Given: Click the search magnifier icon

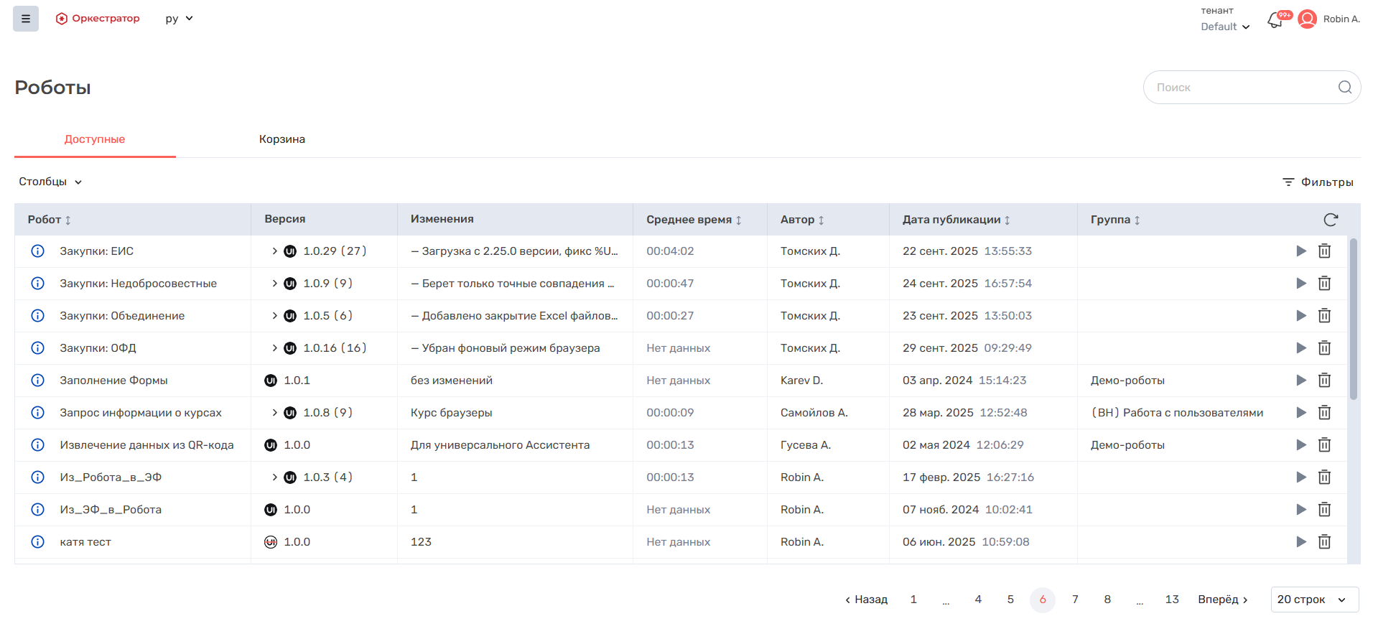Looking at the screenshot, I should point(1344,88).
